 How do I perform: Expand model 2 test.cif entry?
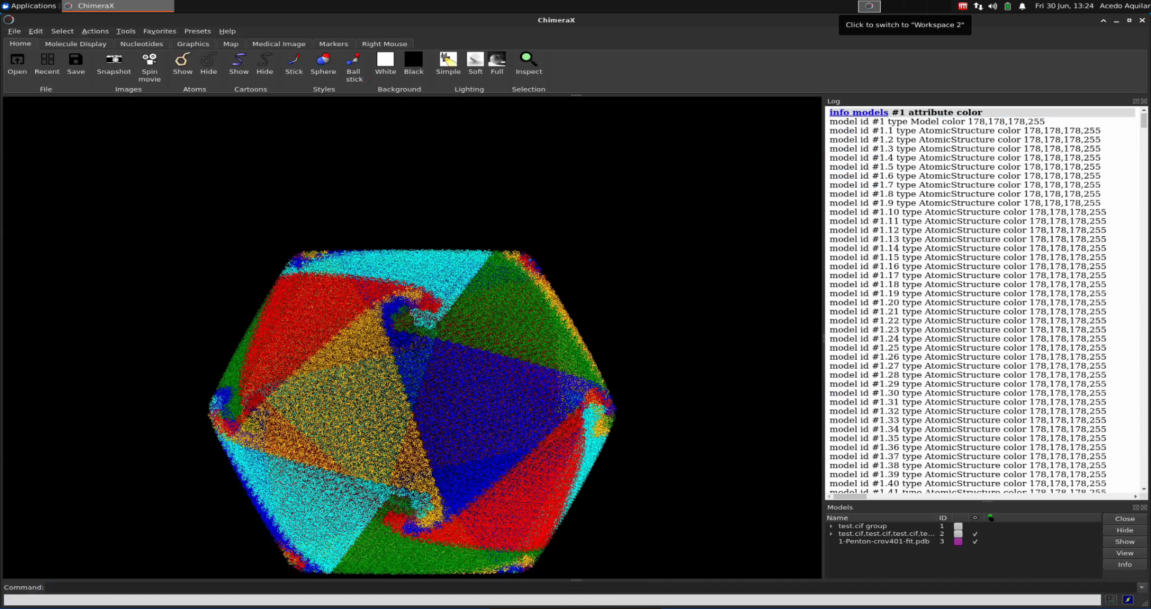[x=831, y=534]
